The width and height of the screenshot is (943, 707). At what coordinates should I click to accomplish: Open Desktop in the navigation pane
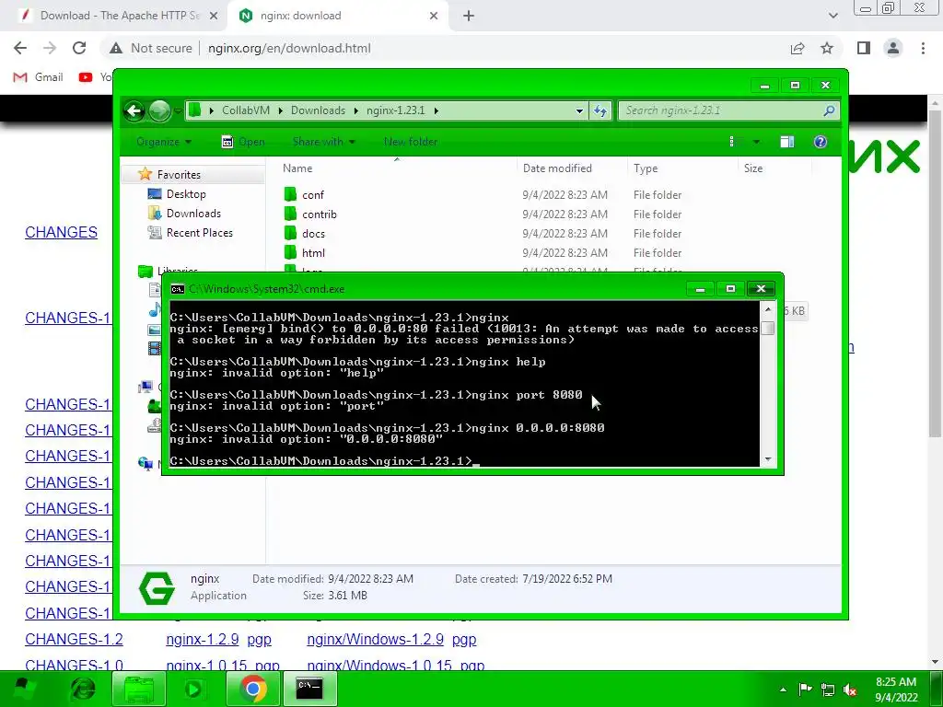(x=186, y=194)
